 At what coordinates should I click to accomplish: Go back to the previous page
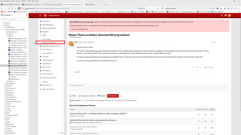click(2, 8)
